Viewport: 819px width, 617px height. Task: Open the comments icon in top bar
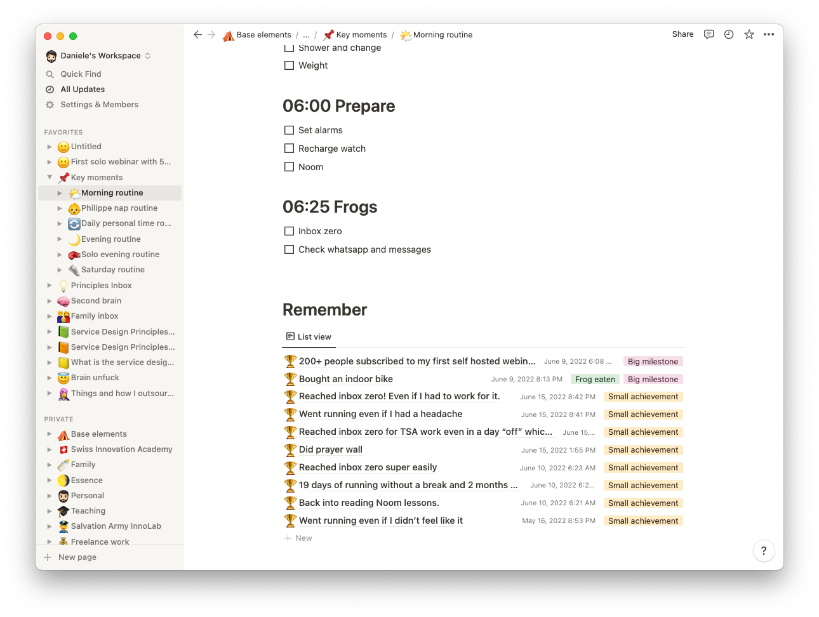pos(709,34)
